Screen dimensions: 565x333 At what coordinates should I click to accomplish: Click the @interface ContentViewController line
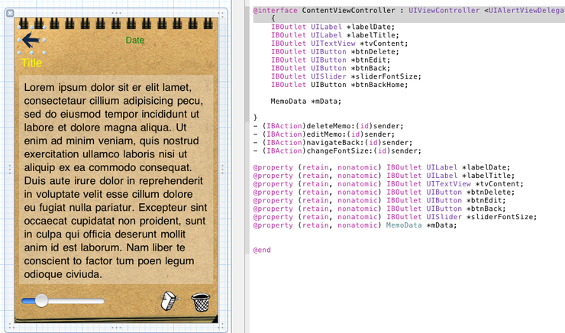(408, 11)
